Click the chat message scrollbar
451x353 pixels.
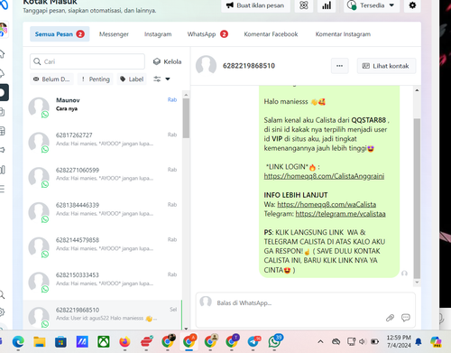(417, 199)
